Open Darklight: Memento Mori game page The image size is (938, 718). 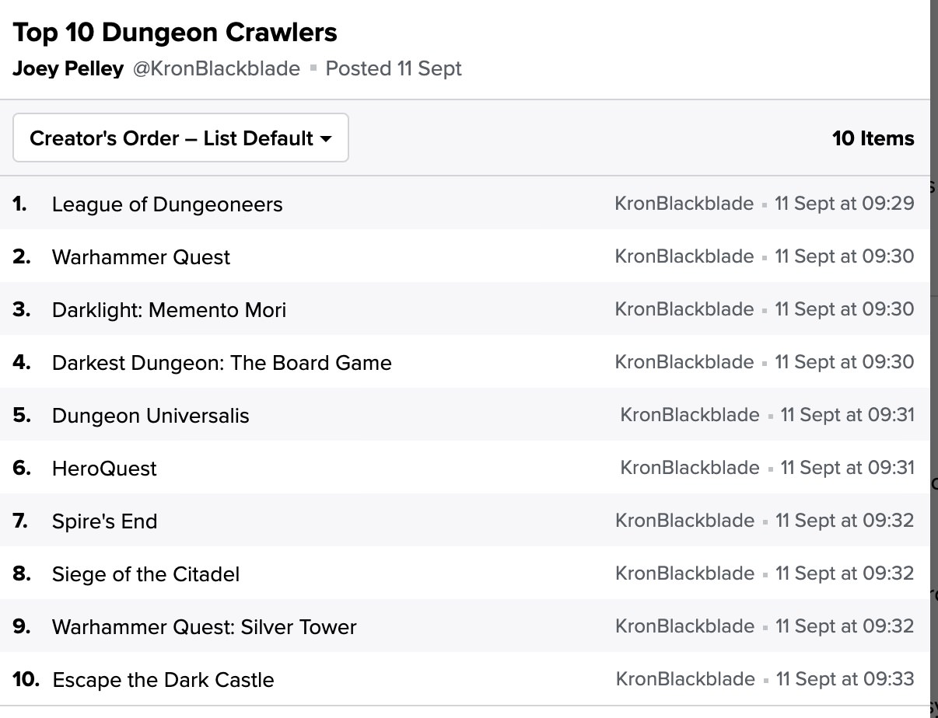pos(169,310)
